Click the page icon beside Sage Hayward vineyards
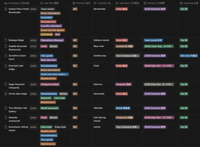 (x=6, y=84)
